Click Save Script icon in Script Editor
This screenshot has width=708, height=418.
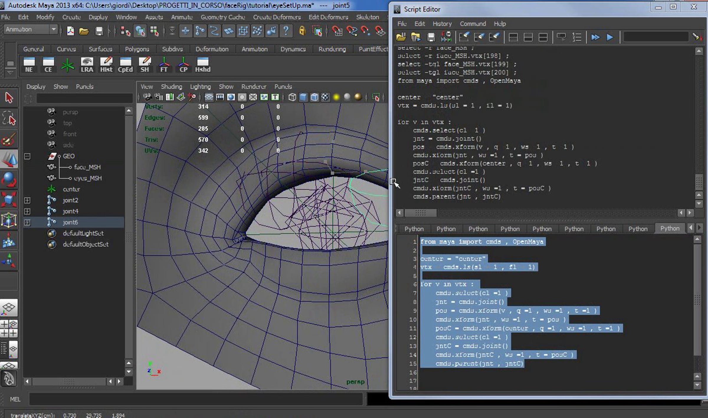click(x=431, y=37)
